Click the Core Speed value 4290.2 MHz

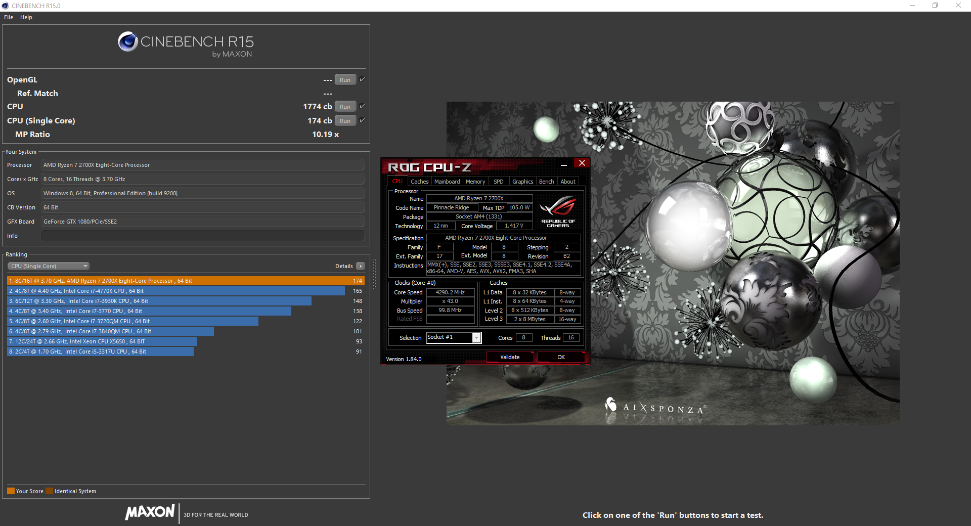point(450,292)
